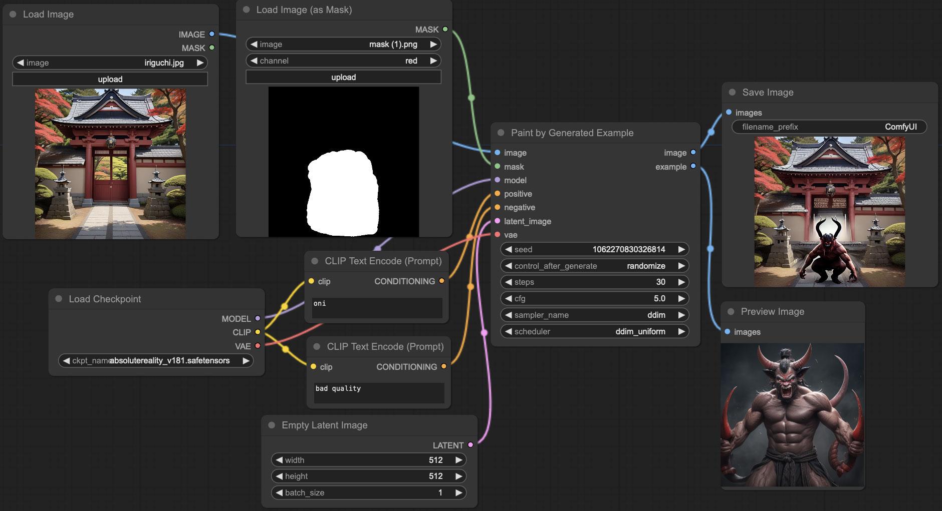Click the MASK output port on Load Image (as Mask)
Image resolution: width=942 pixels, height=511 pixels.
coord(445,29)
